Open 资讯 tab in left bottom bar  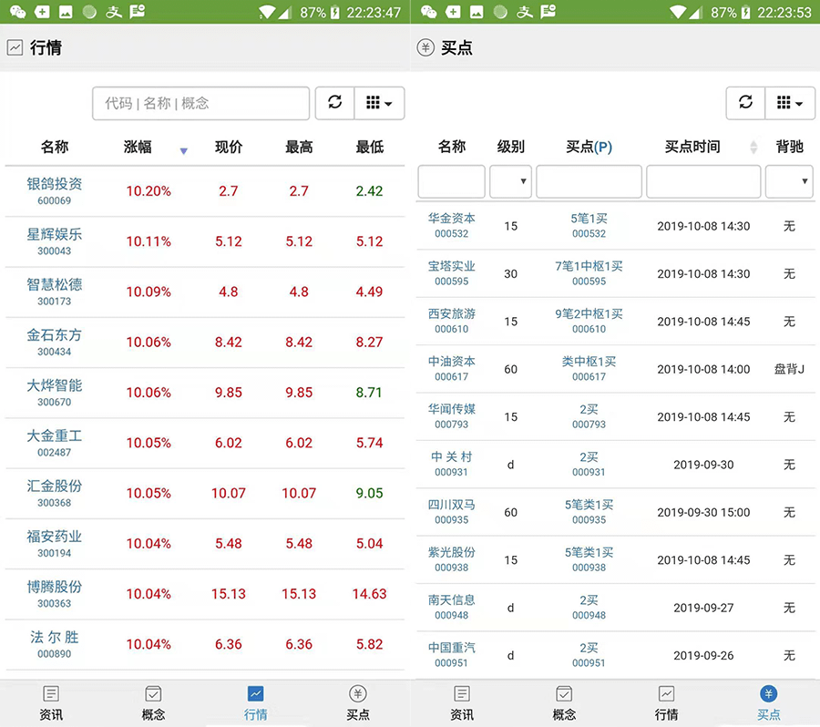[x=51, y=703]
